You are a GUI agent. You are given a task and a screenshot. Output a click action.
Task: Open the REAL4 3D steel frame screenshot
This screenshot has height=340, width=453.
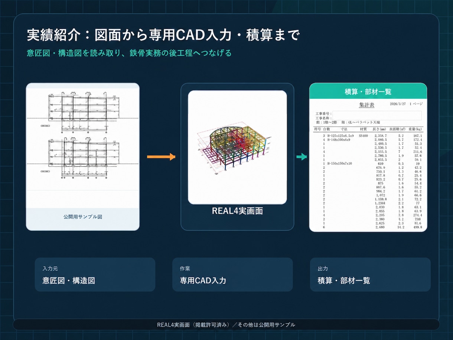click(x=237, y=147)
